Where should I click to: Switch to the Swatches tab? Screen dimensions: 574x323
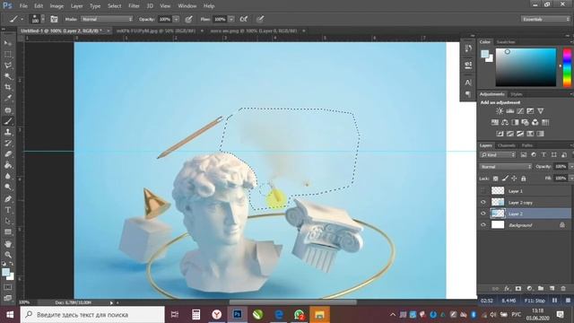click(x=506, y=42)
